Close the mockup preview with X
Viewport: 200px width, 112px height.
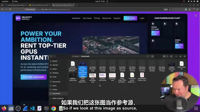click(x=196, y=16)
